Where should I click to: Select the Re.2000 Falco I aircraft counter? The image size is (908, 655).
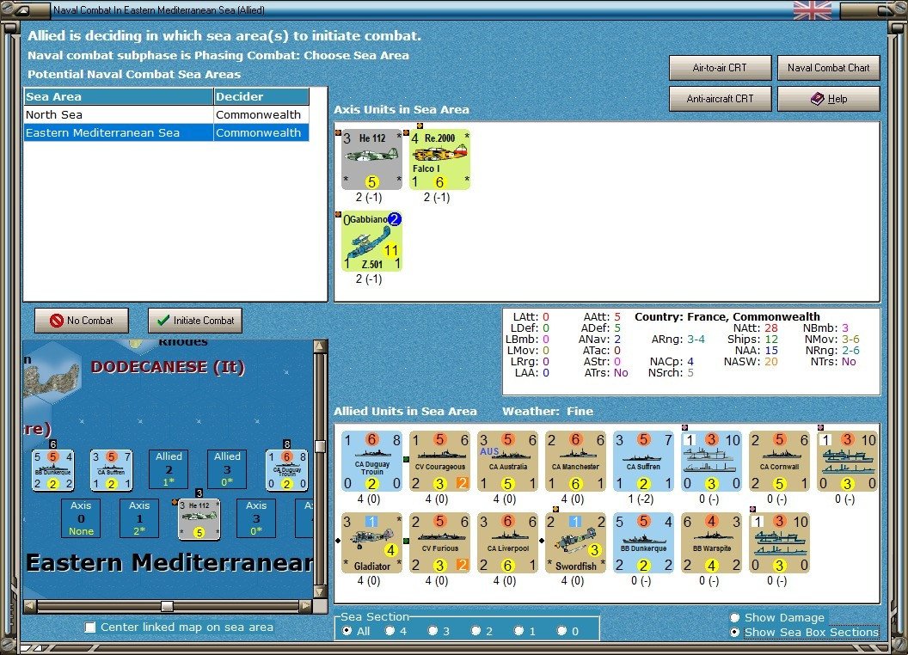click(x=439, y=159)
